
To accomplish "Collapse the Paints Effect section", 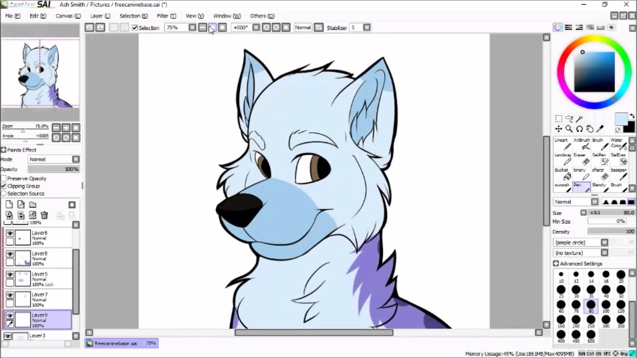I will click(x=3, y=150).
